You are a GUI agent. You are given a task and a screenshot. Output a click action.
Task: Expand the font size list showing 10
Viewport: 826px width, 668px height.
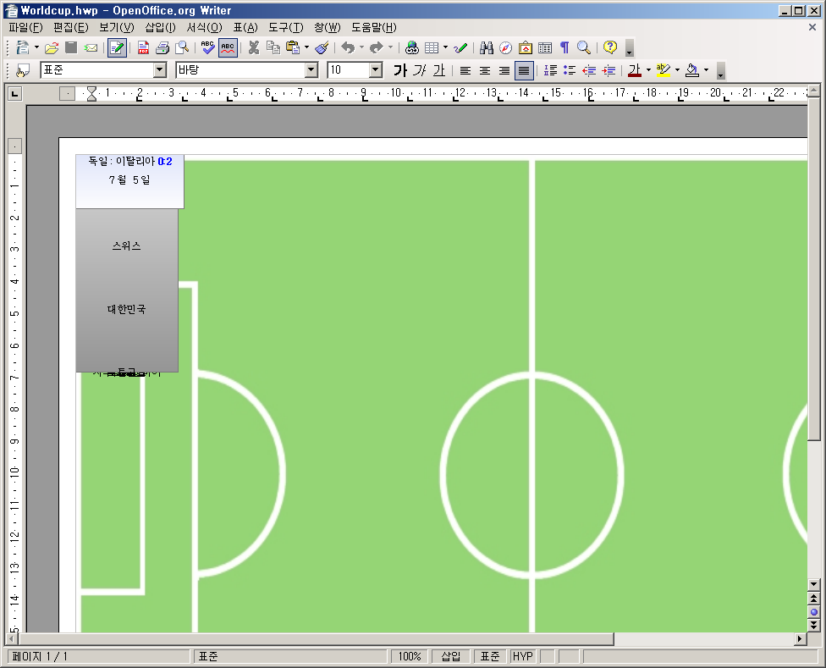click(376, 70)
